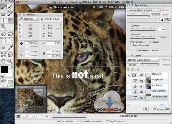
Task: Hide the Hue Adjust layer
Action: (142, 87)
